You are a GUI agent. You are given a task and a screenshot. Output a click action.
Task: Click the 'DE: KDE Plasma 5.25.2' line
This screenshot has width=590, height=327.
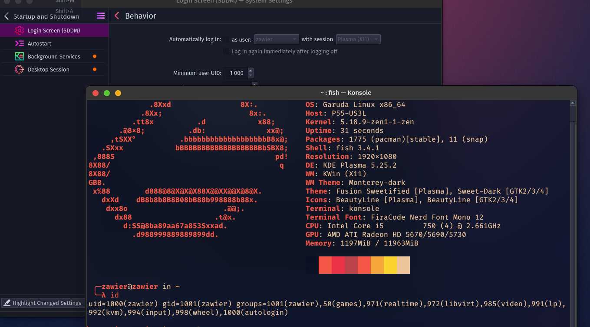[351, 165]
